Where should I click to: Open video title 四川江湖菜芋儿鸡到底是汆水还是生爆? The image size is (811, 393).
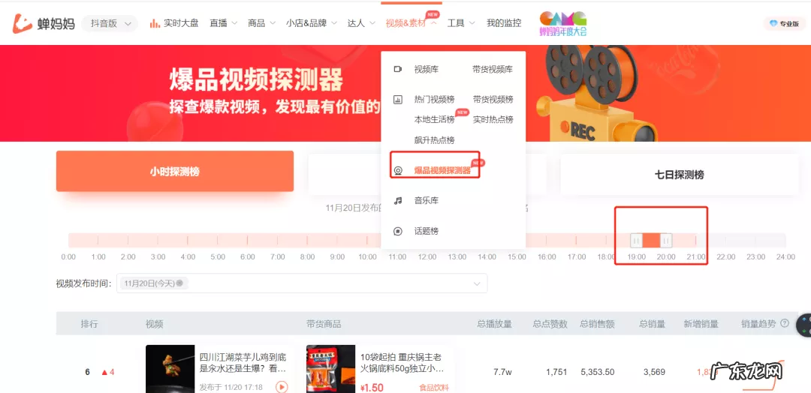coord(243,364)
